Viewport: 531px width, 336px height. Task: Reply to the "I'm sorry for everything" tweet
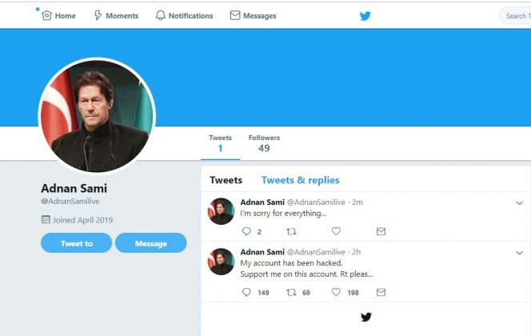[x=246, y=231]
